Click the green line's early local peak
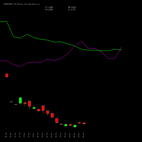Screen dimensions: 142x142 pos(27,34)
